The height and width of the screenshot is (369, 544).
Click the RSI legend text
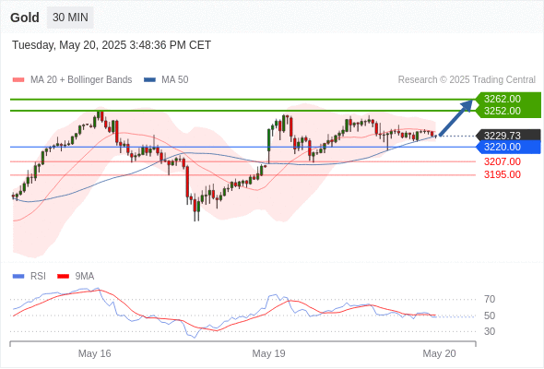(38, 277)
